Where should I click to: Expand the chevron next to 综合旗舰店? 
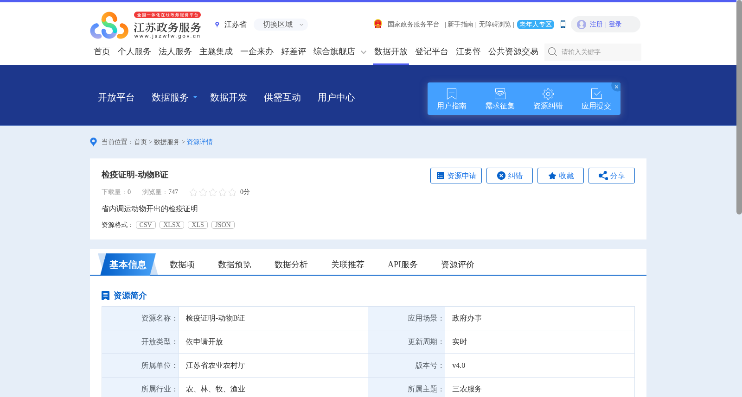pos(364,52)
